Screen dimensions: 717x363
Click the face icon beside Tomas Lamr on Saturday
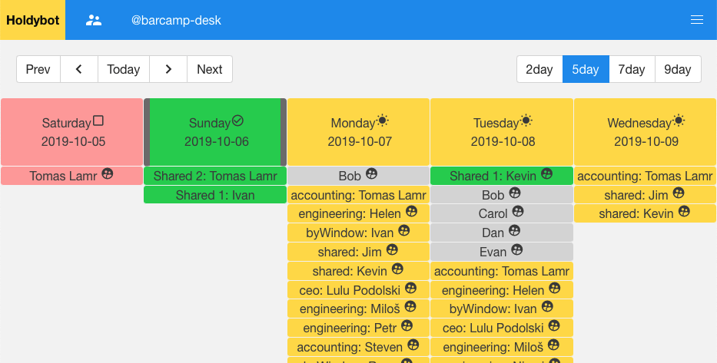[x=108, y=174]
